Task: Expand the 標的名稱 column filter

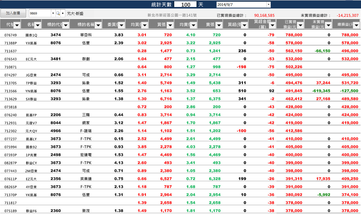Action: (x=98, y=25)
